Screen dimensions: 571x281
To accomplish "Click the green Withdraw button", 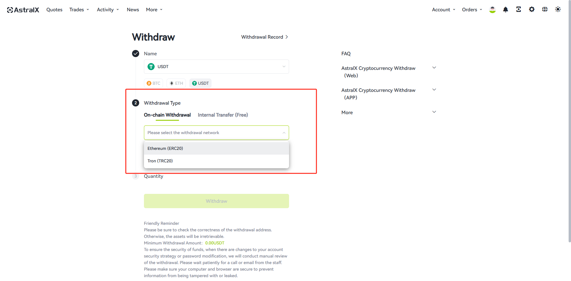I will [217, 201].
